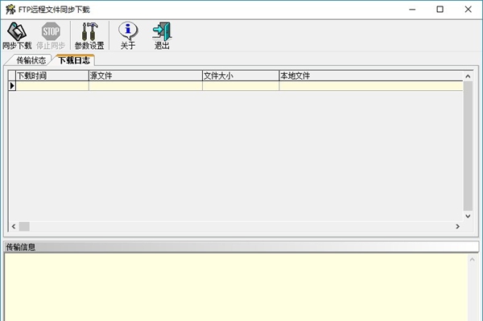Select the 下载日志 tab
This screenshot has height=321, width=483.
tap(74, 60)
